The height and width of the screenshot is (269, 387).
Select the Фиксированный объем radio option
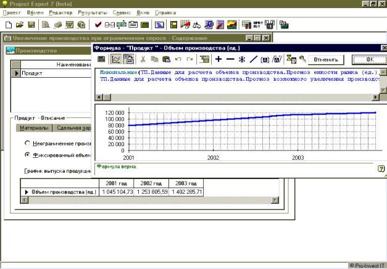point(27,155)
